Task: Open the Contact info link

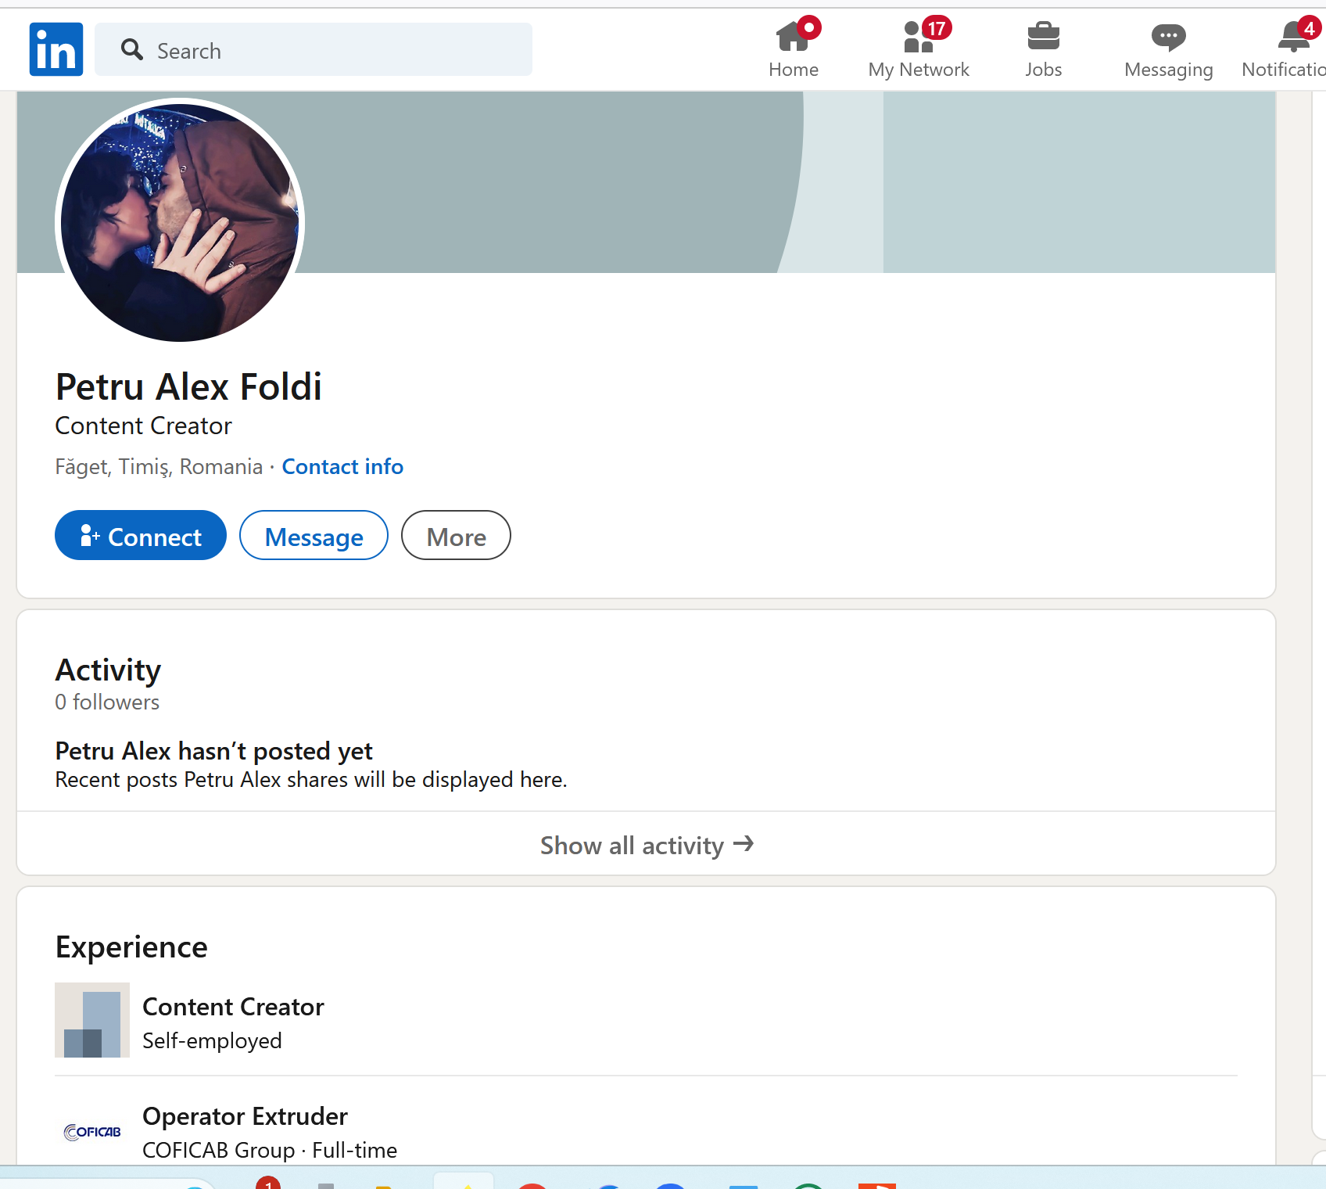Action: pos(342,467)
